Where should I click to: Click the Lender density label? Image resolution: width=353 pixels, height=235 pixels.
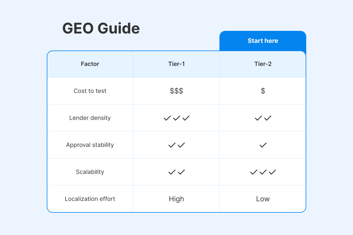tap(90, 118)
